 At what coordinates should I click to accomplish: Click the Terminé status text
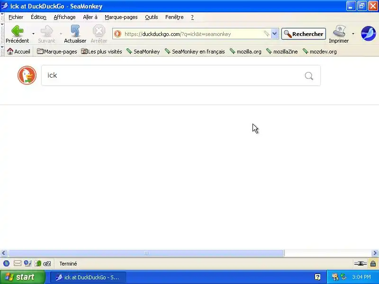[68, 264]
